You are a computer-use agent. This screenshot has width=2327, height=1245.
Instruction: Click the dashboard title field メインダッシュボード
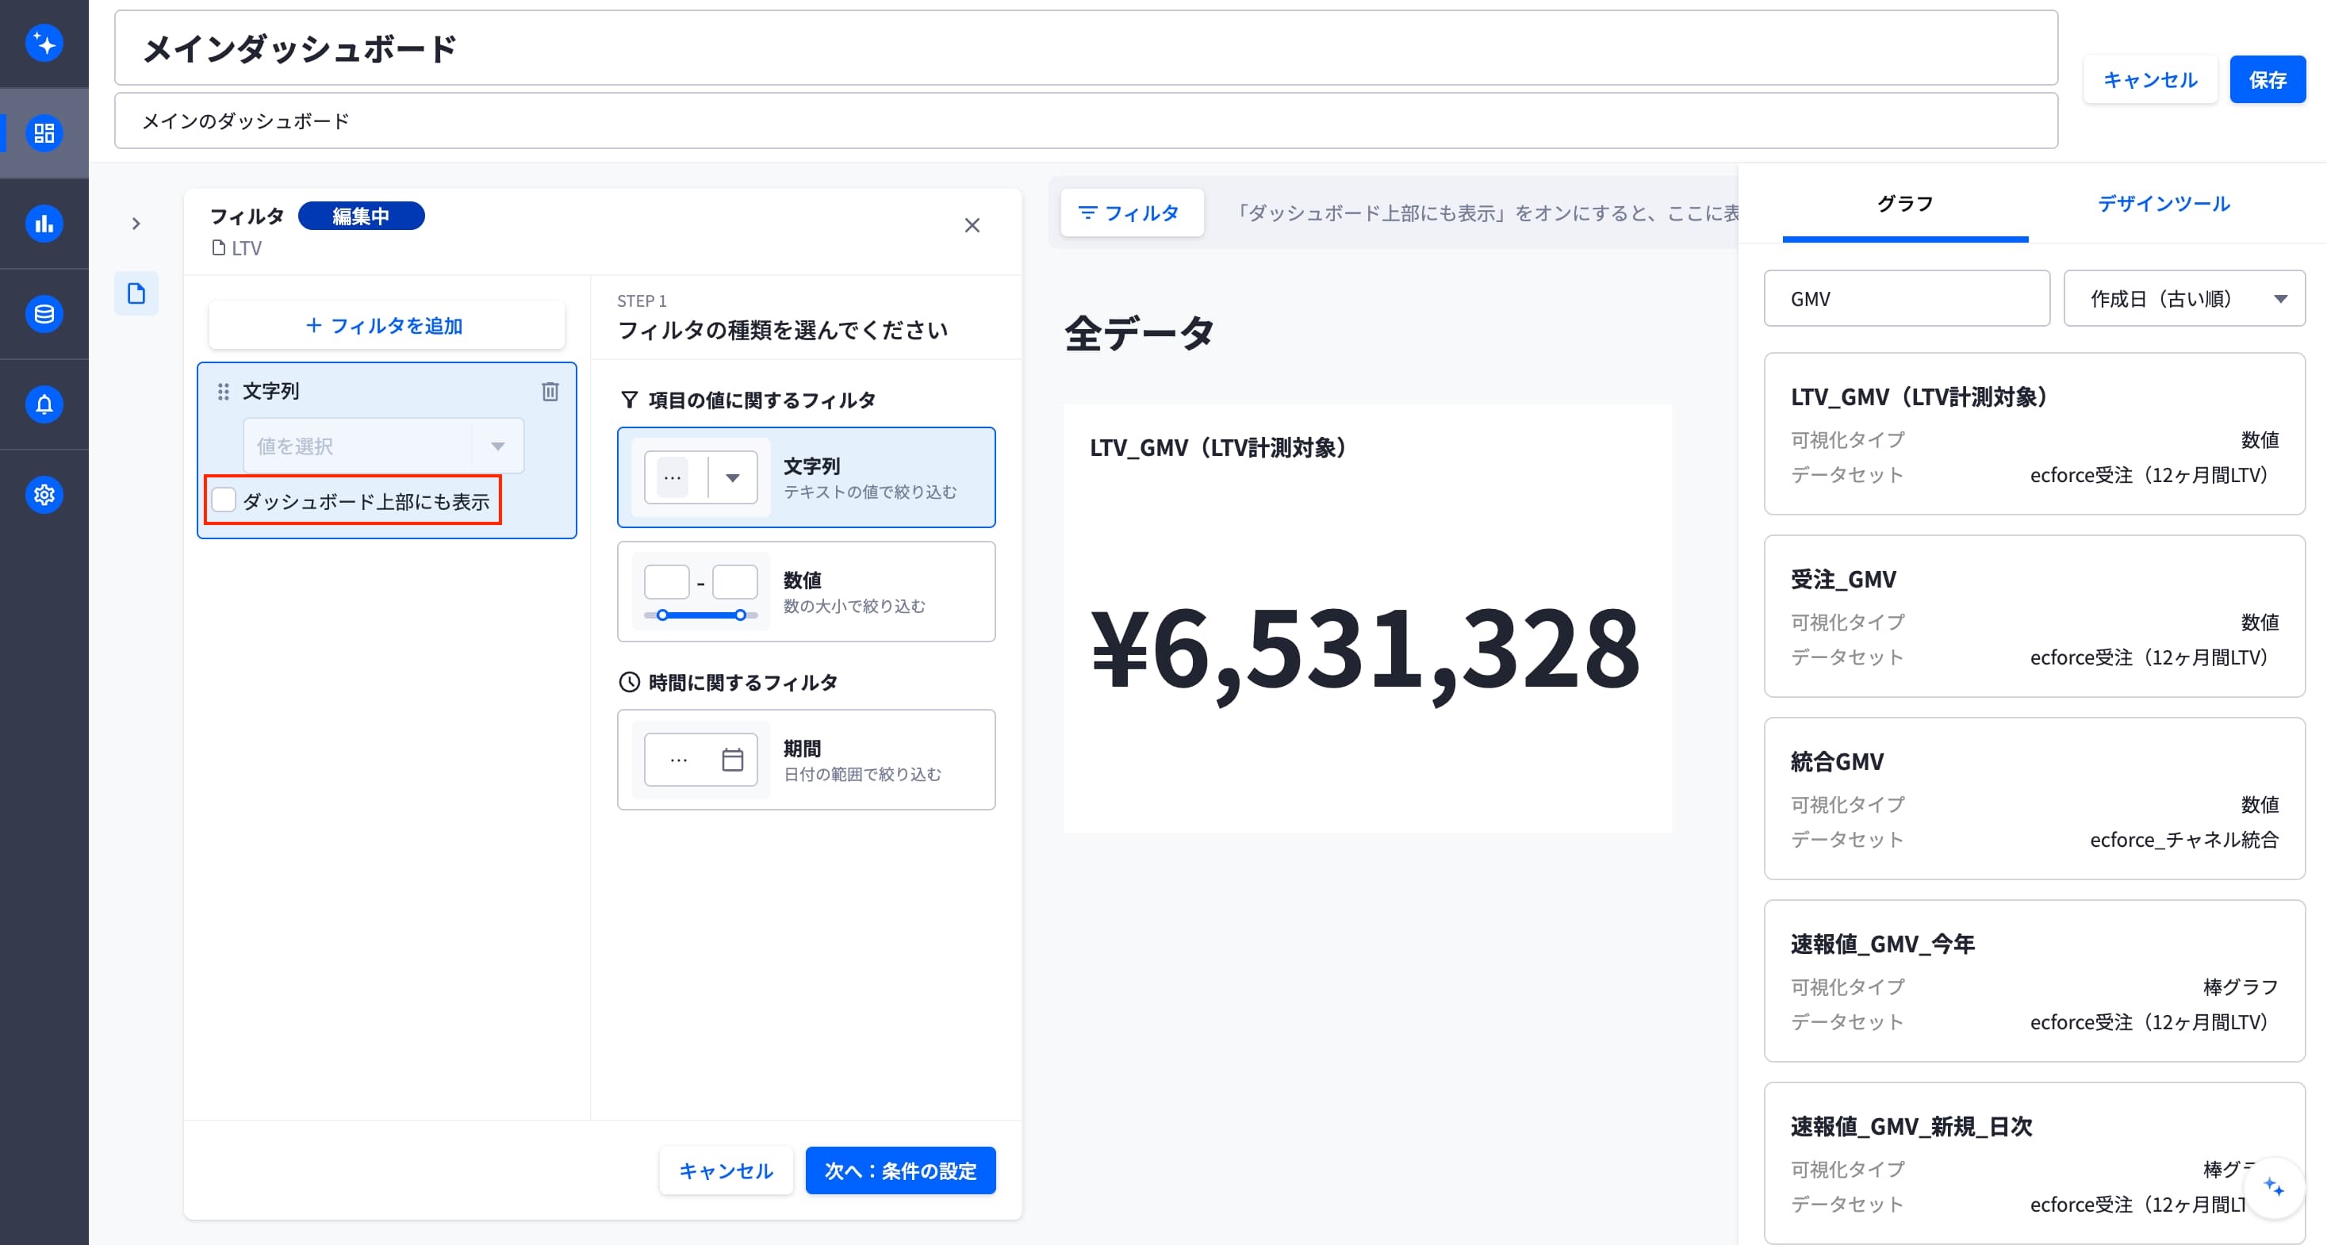click(x=1086, y=48)
